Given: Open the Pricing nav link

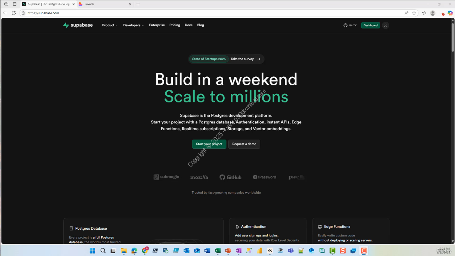Looking at the screenshot, I should (175, 25).
